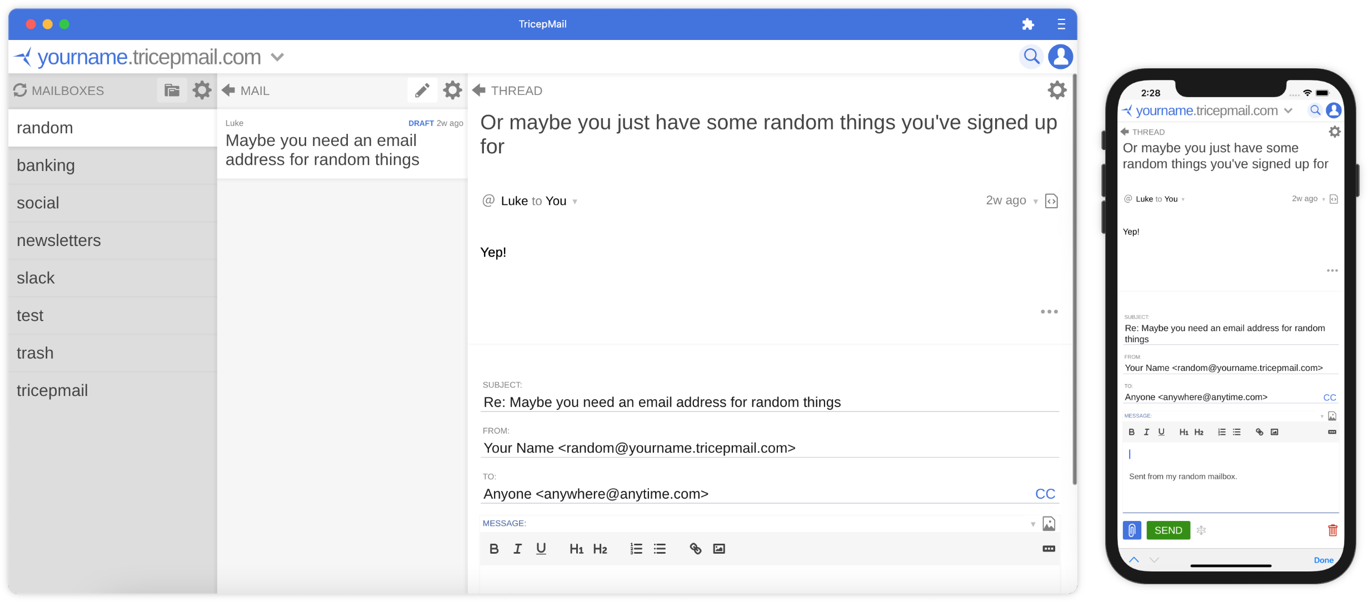Toggle Italic in desktop editor toolbar
This screenshot has height=602, width=1368.
click(x=517, y=549)
